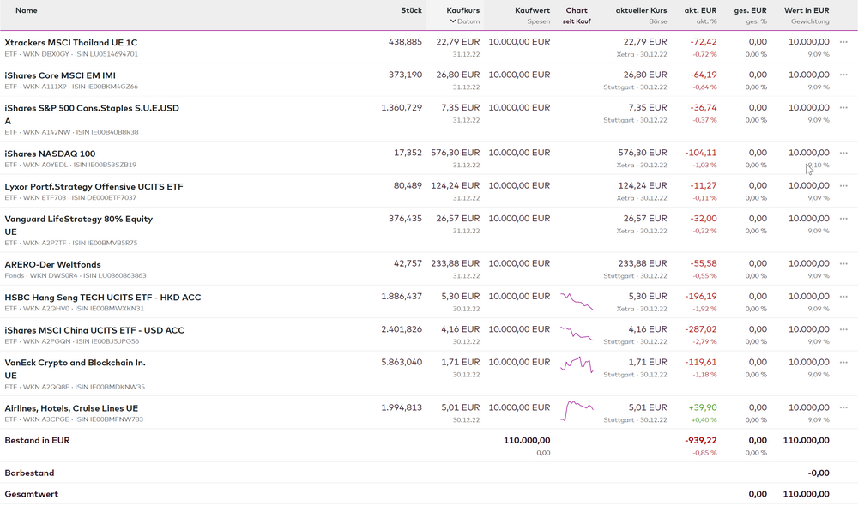Open three-dot menu for HSBC Hang Seng TECH
The width and height of the screenshot is (858, 506).
843,298
